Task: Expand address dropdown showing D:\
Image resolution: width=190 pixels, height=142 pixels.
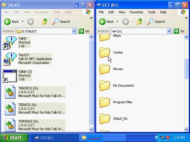Action: [169, 31]
